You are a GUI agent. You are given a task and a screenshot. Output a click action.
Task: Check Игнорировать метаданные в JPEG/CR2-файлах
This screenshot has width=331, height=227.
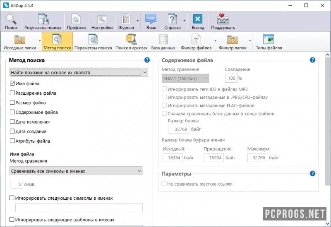[x=164, y=97]
